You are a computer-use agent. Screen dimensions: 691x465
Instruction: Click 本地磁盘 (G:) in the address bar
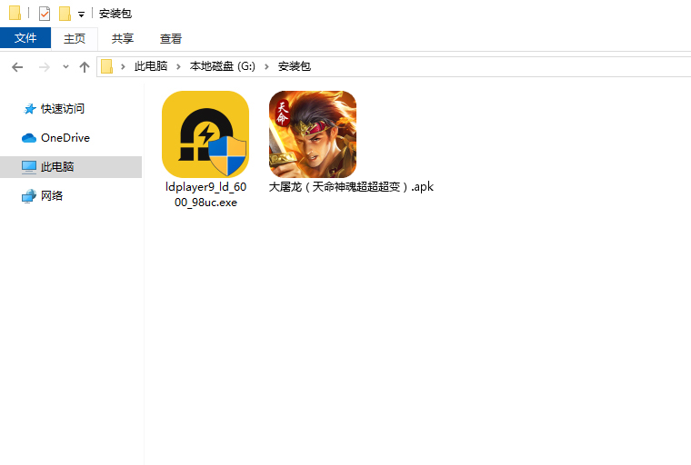click(222, 66)
